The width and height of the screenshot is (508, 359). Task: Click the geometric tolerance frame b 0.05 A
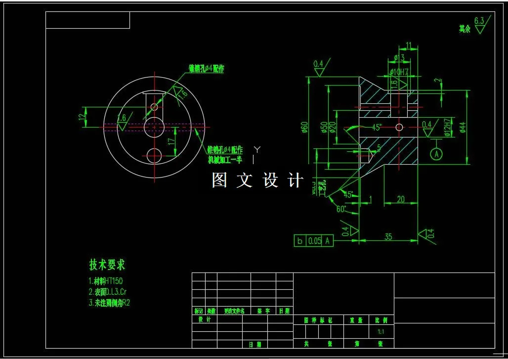312,241
